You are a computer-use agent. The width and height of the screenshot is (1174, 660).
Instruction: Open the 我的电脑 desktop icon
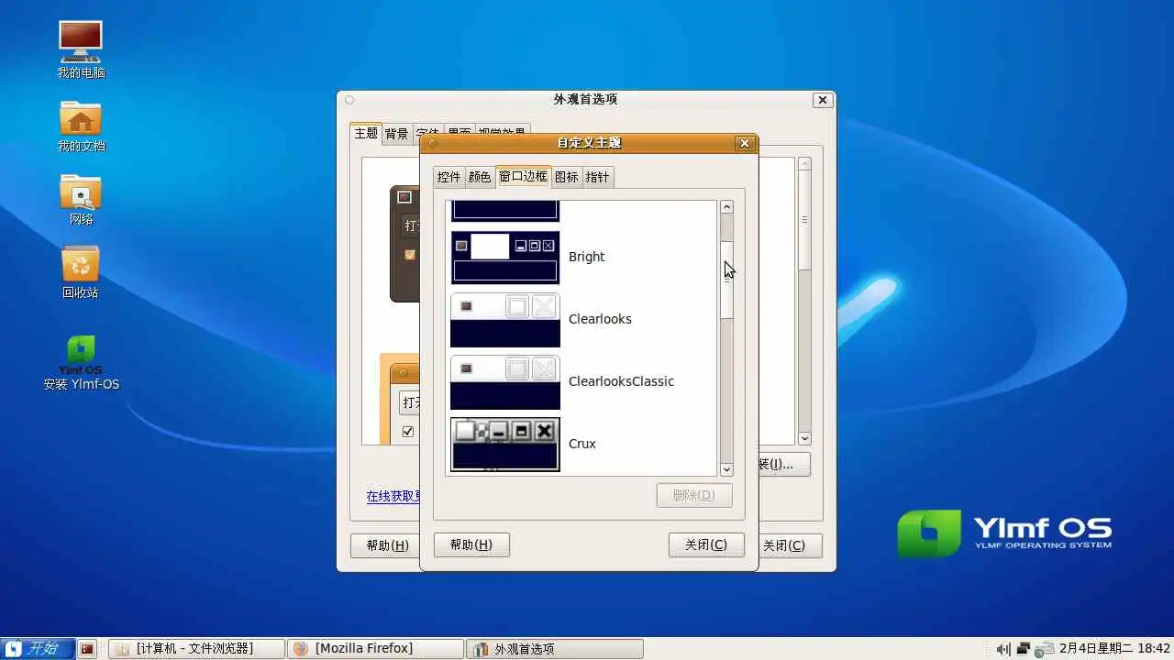81,49
